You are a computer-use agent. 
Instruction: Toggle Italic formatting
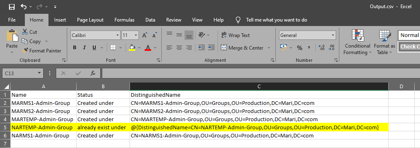[x=84, y=48]
